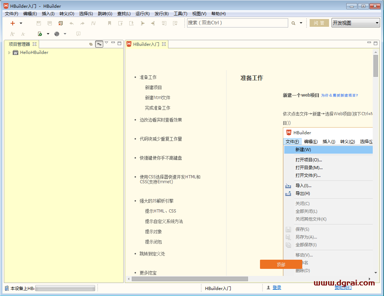Click the increase font size A+ icon
Viewport: 384px width, 296px height.
[x=12, y=34]
